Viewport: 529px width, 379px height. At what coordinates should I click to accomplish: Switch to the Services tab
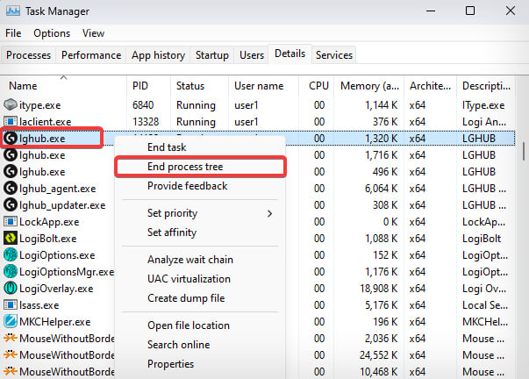pyautogui.click(x=334, y=55)
